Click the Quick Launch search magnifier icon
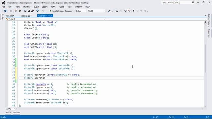The width and height of the screenshot is (212, 119). (193, 2)
